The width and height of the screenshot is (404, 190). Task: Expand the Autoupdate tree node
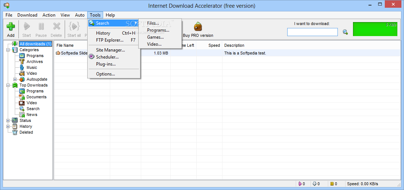pyautogui.click(x=15, y=79)
